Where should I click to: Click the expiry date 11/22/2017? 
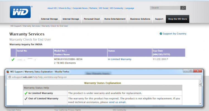[160, 59]
